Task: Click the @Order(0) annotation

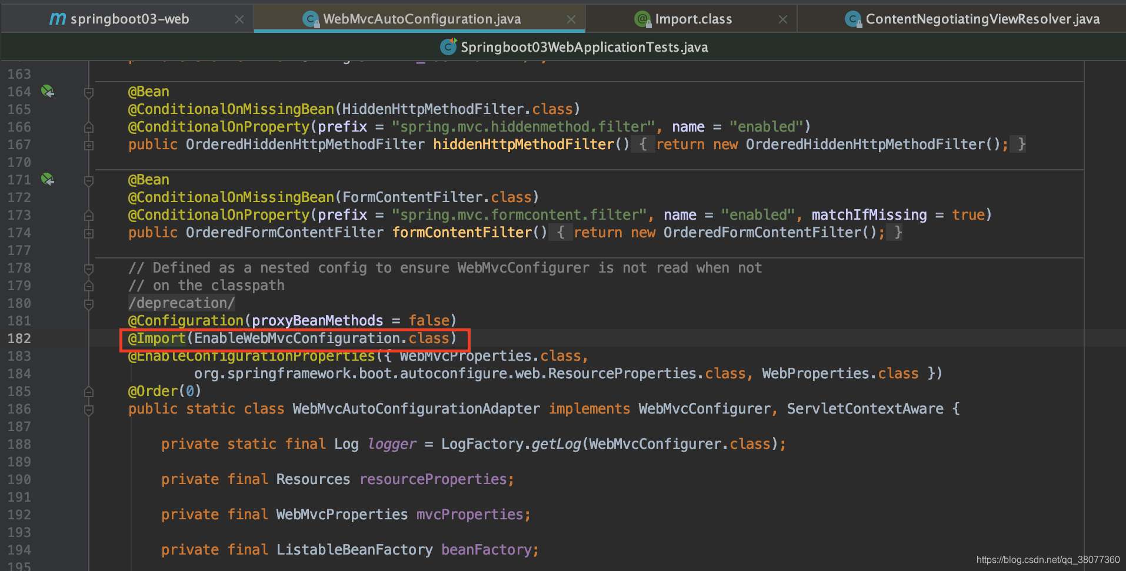Action: pyautogui.click(x=165, y=391)
